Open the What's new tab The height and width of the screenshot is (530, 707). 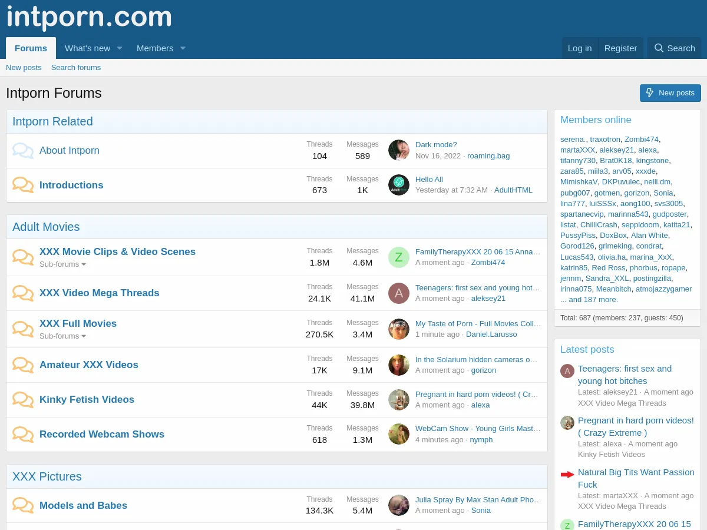(87, 48)
